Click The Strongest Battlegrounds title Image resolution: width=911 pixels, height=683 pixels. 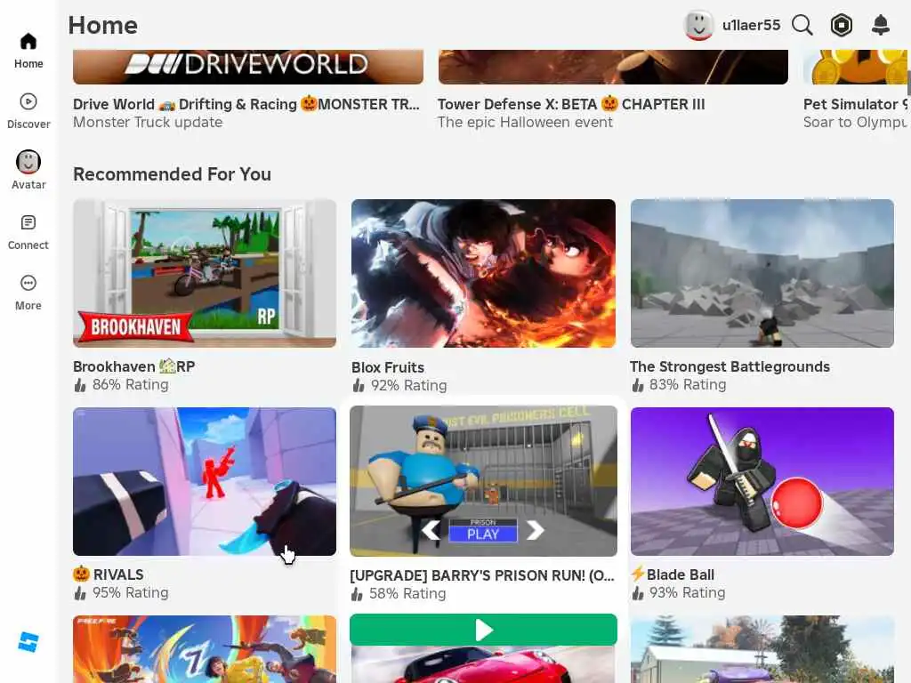(730, 366)
